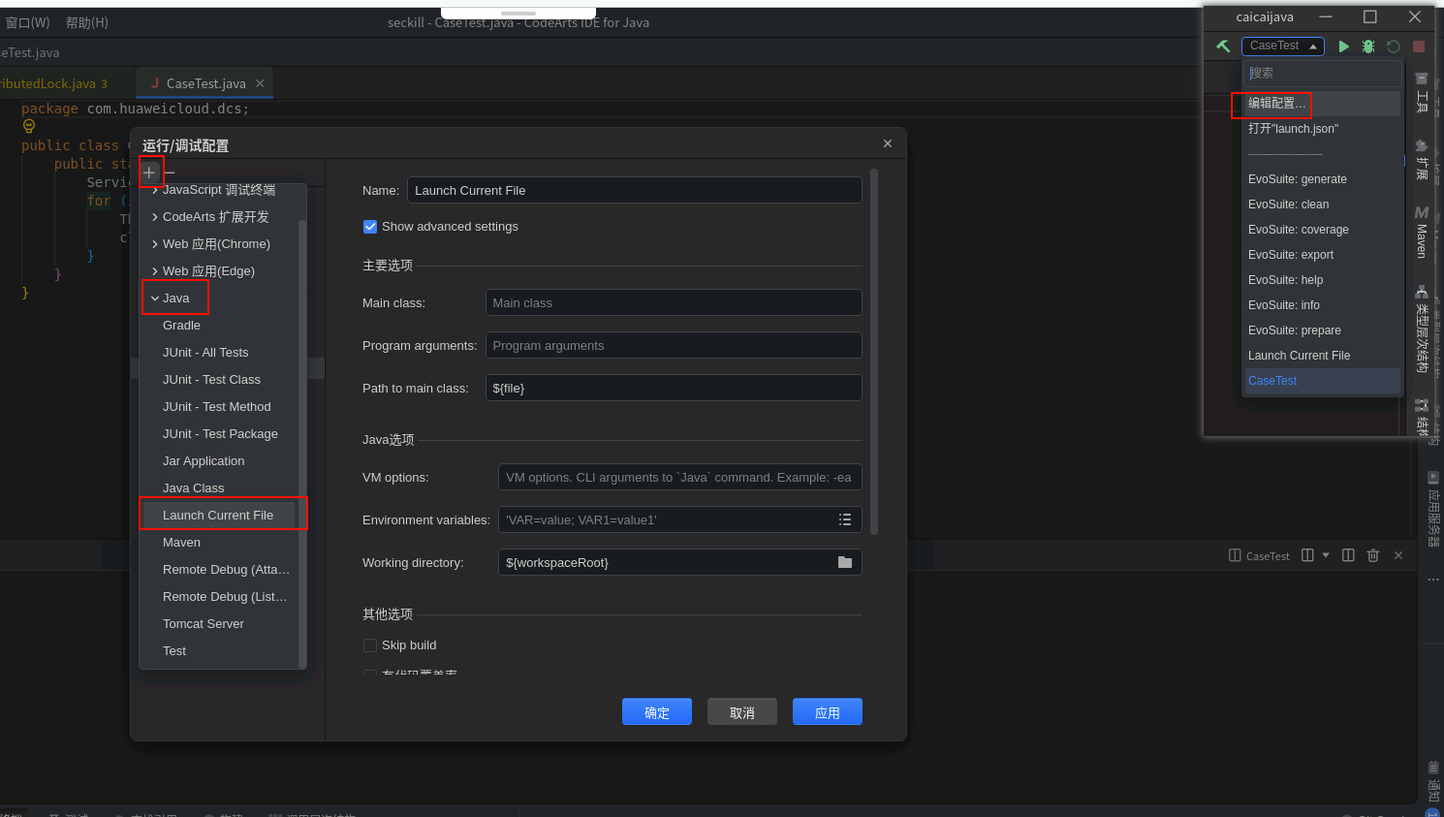Click the list icon in Environment variables field
The height and width of the screenshot is (817, 1444).
pyautogui.click(x=845, y=519)
